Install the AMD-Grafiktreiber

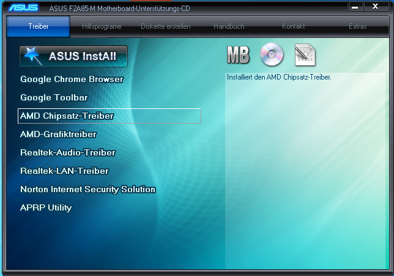point(58,134)
